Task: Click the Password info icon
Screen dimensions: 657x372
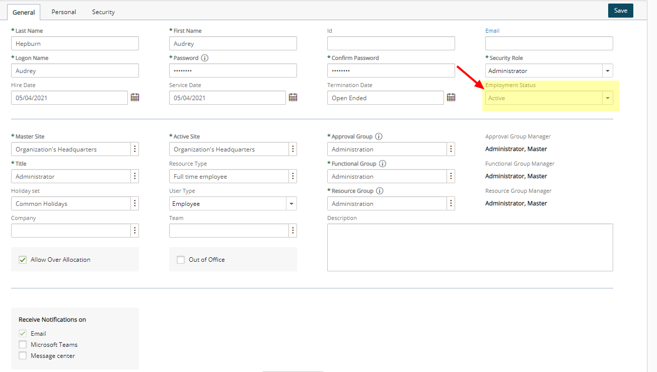Action: (x=204, y=58)
